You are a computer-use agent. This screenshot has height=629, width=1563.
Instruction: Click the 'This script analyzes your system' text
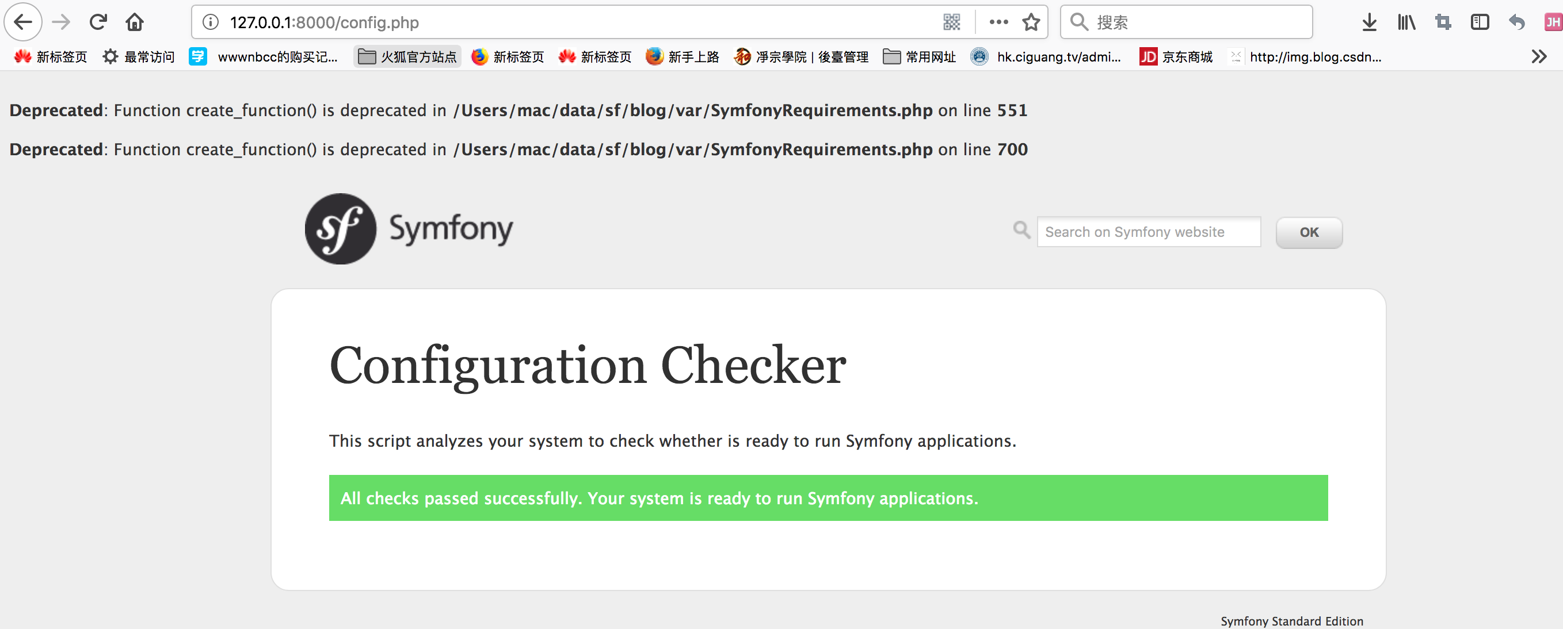tap(672, 440)
